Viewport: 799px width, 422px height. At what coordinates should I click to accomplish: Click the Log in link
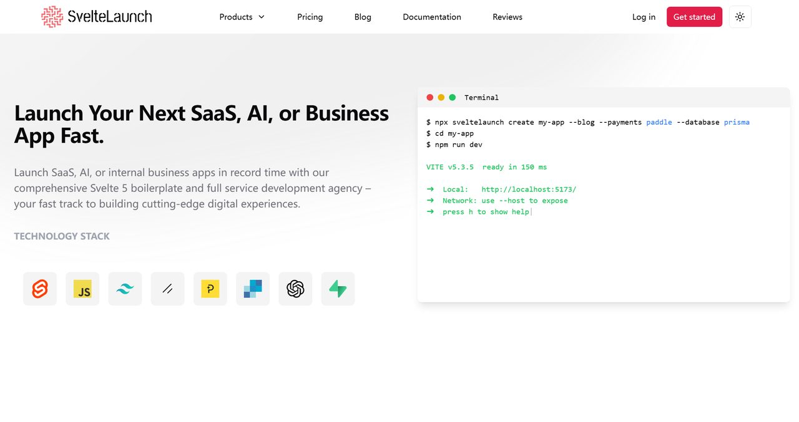(x=644, y=17)
